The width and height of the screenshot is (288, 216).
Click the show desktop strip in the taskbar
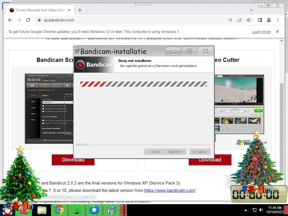(286, 210)
